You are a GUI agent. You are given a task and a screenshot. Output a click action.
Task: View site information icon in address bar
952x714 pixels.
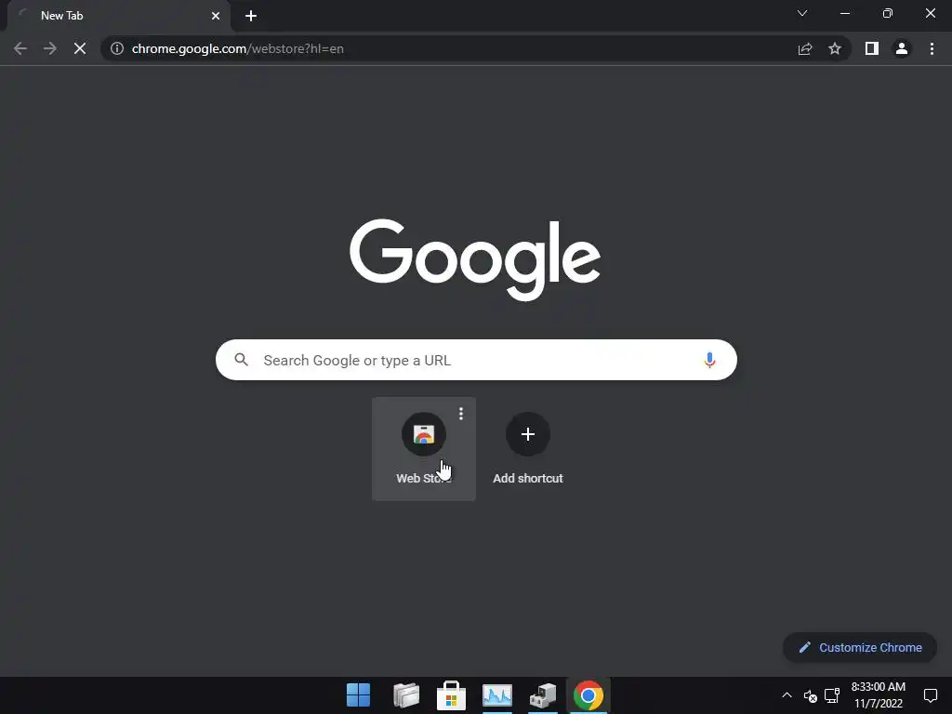(x=117, y=48)
